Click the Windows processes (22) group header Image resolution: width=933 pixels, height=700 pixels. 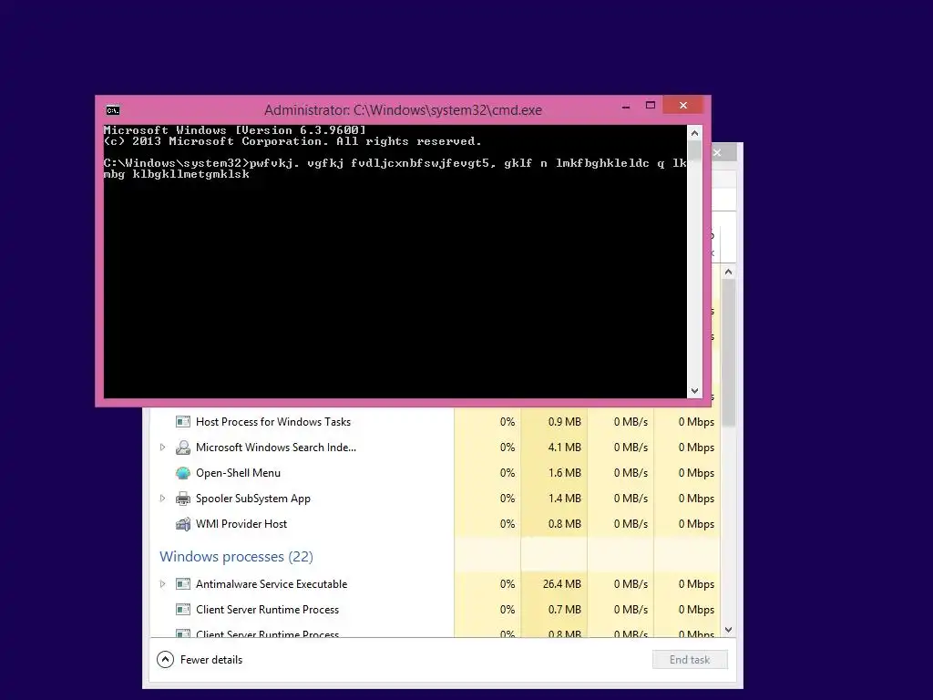coord(236,557)
